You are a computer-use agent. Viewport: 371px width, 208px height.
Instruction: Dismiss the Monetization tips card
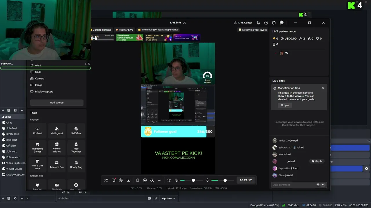[x=323, y=88]
